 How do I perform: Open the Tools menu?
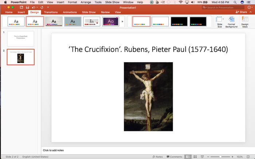pyautogui.click(x=98, y=2)
